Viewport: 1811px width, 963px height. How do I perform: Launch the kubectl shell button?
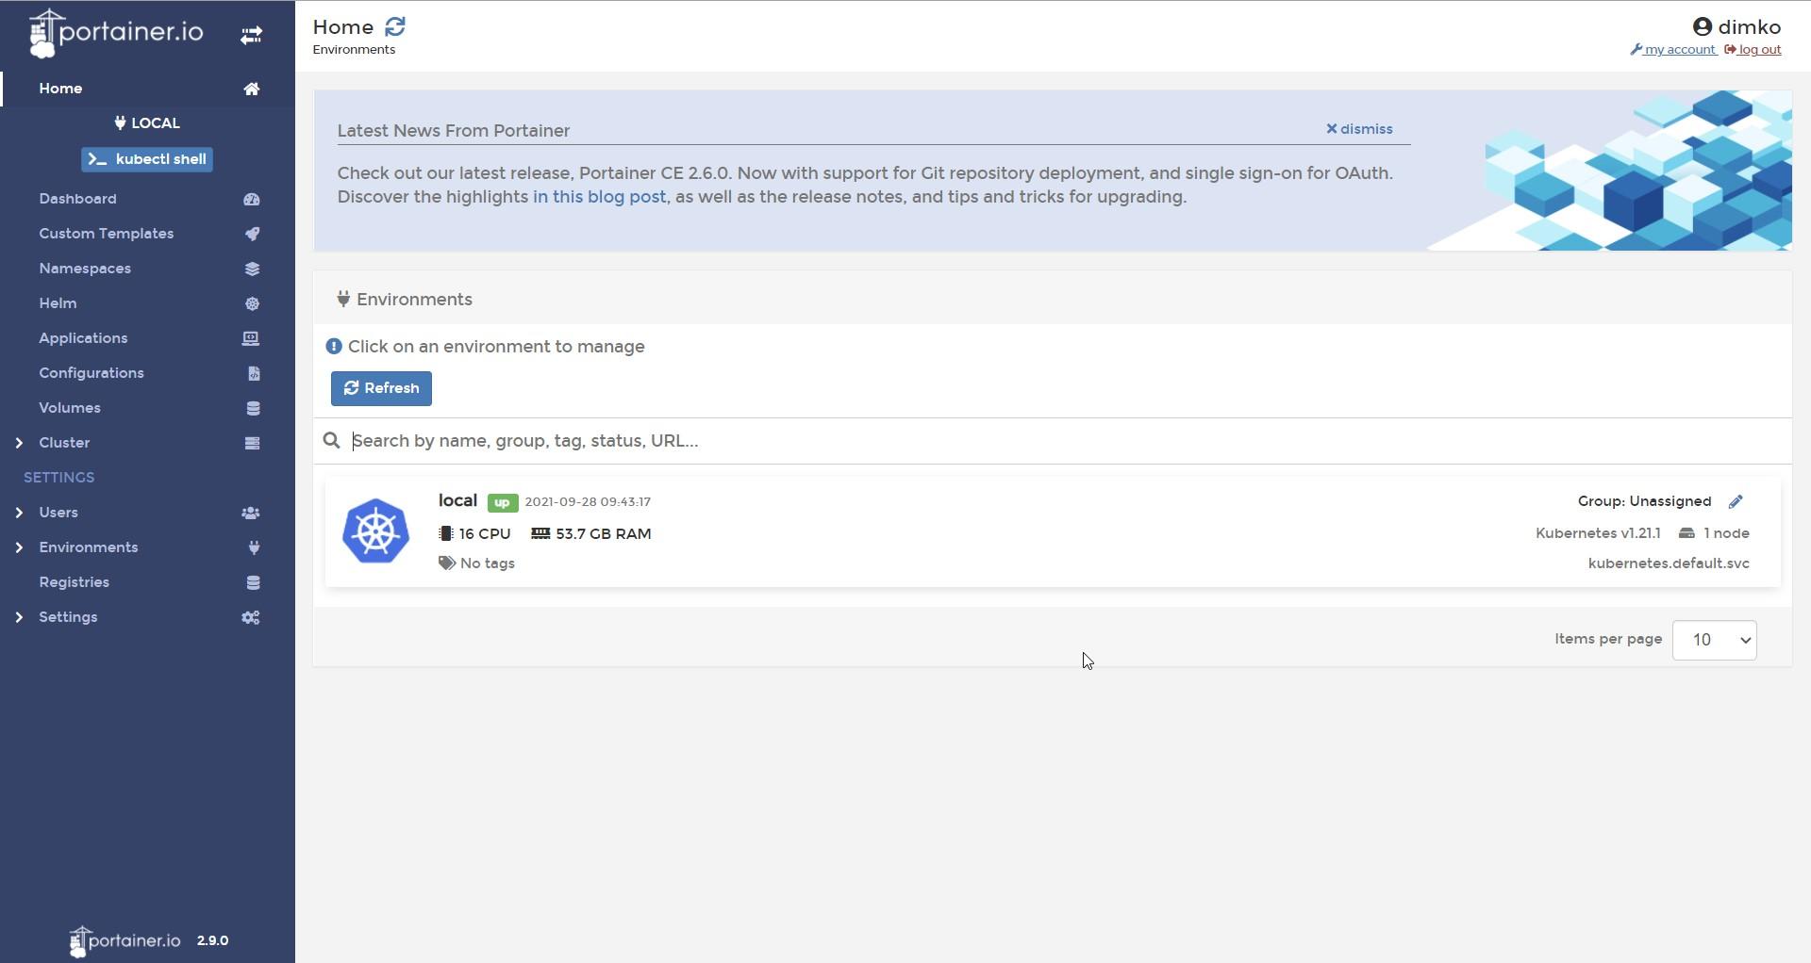147,159
